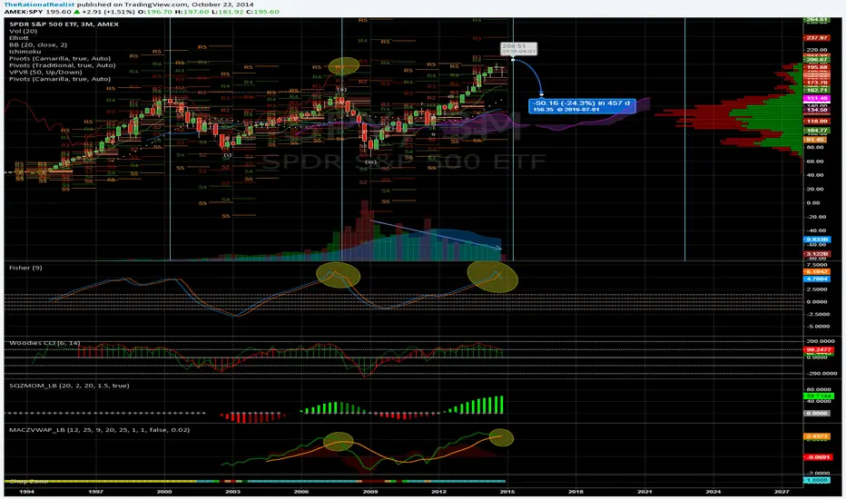The height and width of the screenshot is (499, 846).
Task: Open TheRationalRealist author profile link
Action: click(39, 5)
